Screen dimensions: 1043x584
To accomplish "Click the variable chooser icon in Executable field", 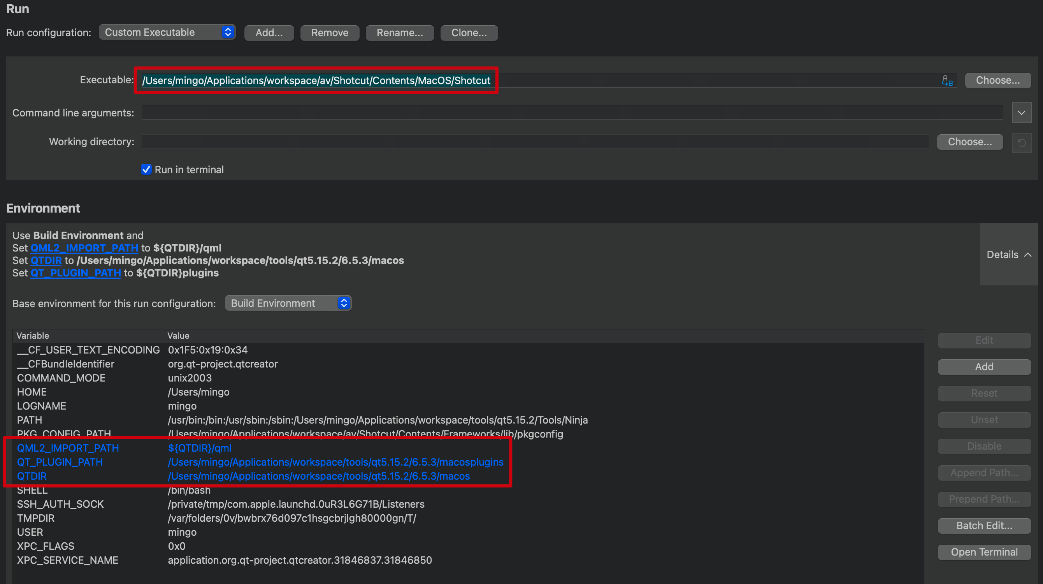I will (x=946, y=81).
